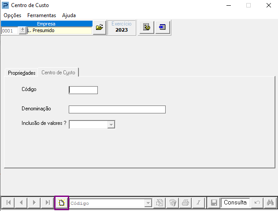
Task: Click the Exercício 2023 button
Action: click(x=122, y=27)
